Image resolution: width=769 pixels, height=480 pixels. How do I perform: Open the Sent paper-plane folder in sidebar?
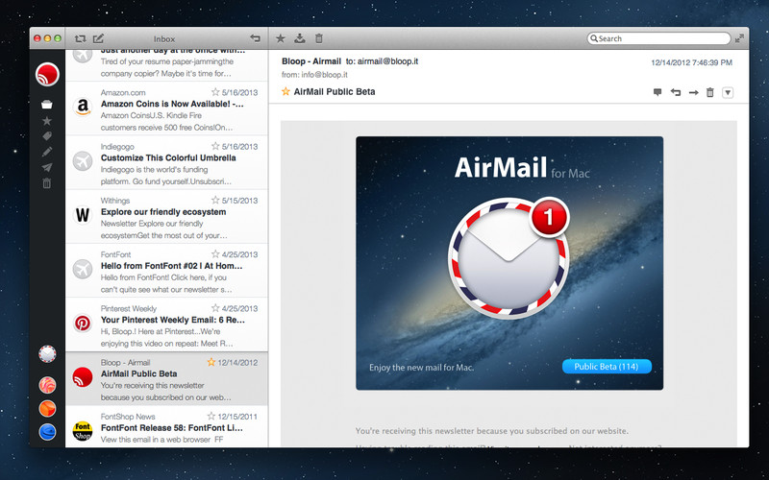pos(47,167)
